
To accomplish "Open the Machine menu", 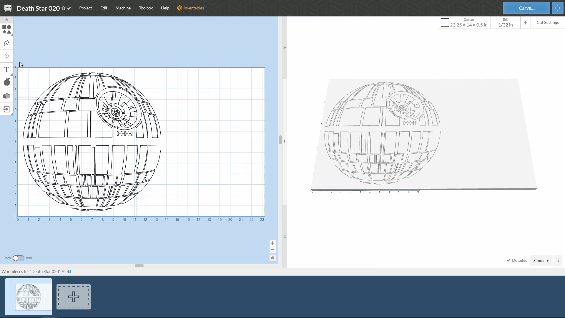I will coord(123,8).
